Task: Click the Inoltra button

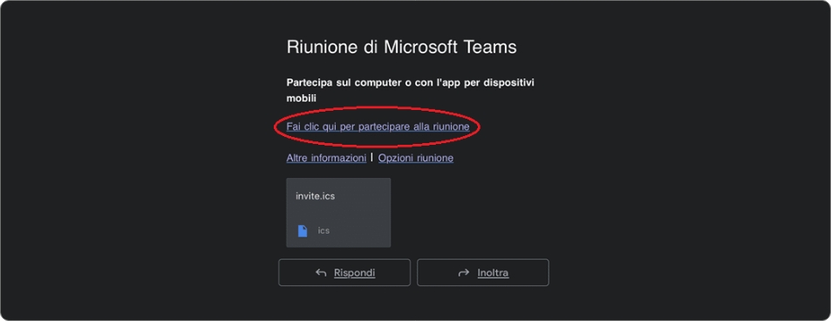Action: click(x=483, y=273)
